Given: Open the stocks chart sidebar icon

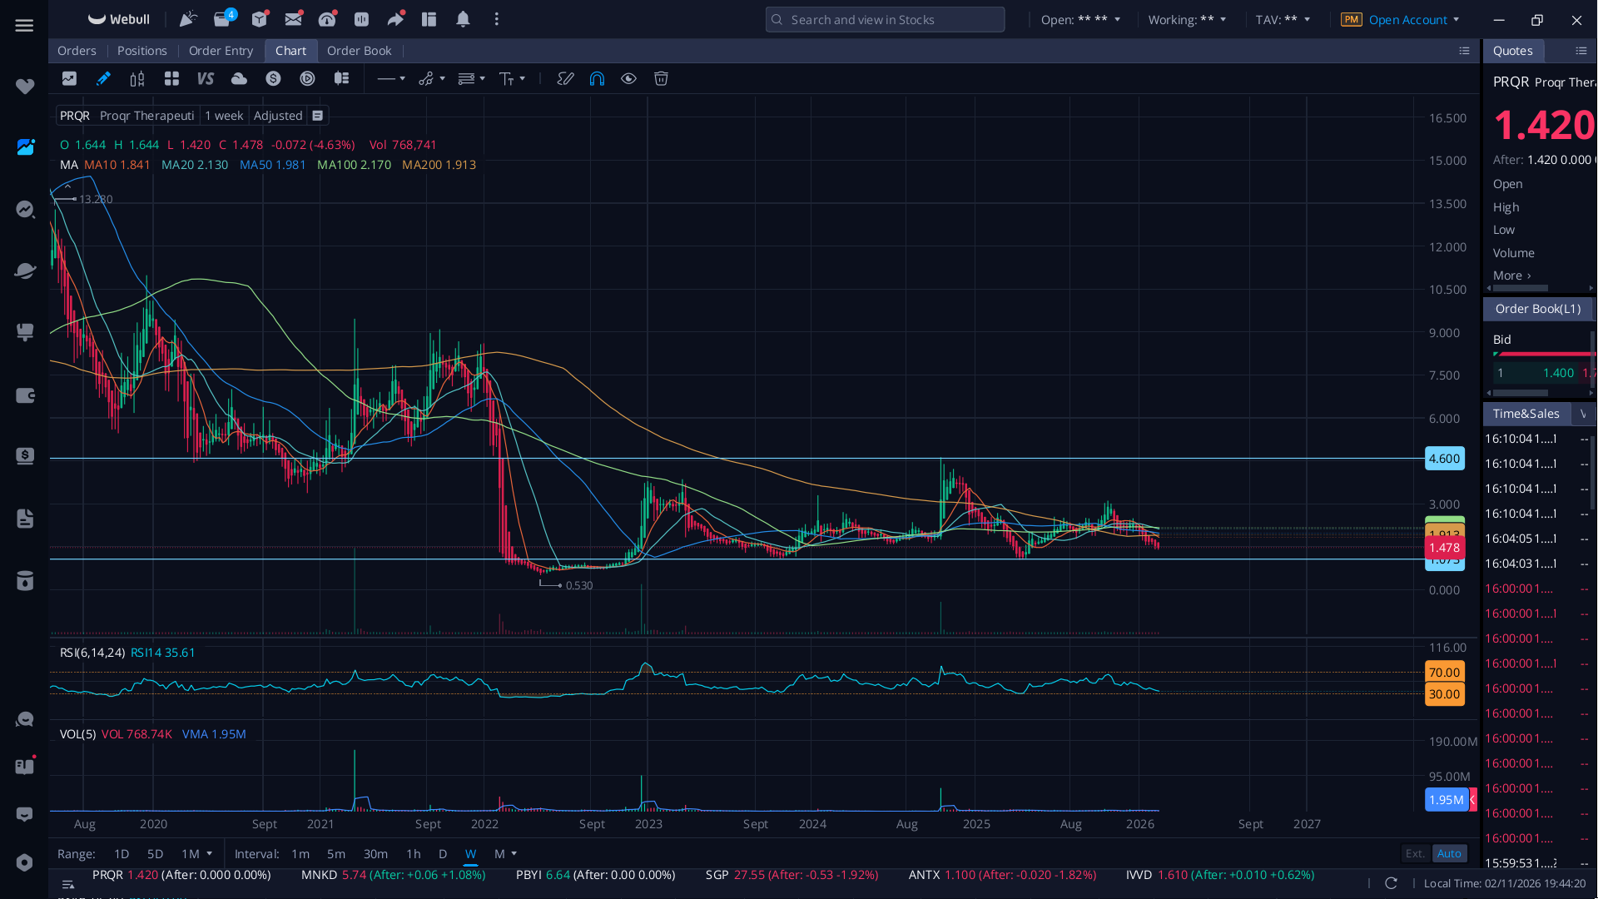Looking at the screenshot, I should point(25,147).
